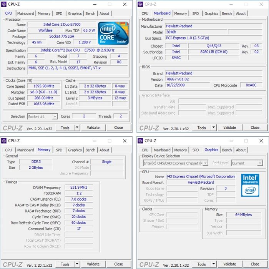The width and height of the screenshot is (269, 269).
Task: Click the Instructions field listing MMX, SSE
Action: 78,70
